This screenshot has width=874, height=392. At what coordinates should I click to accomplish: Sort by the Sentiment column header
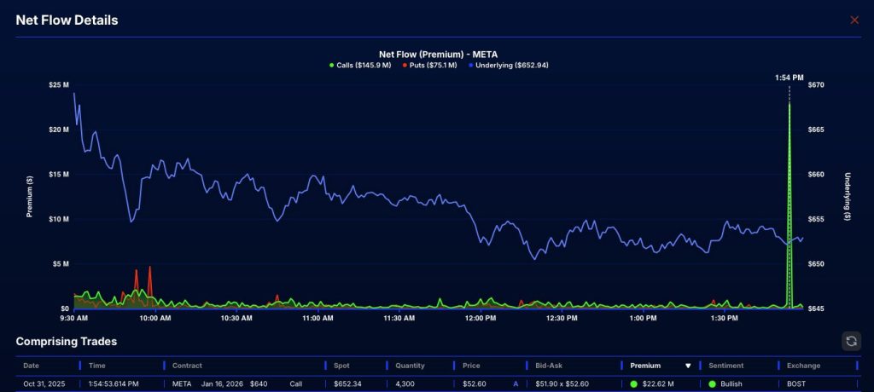[x=727, y=366]
